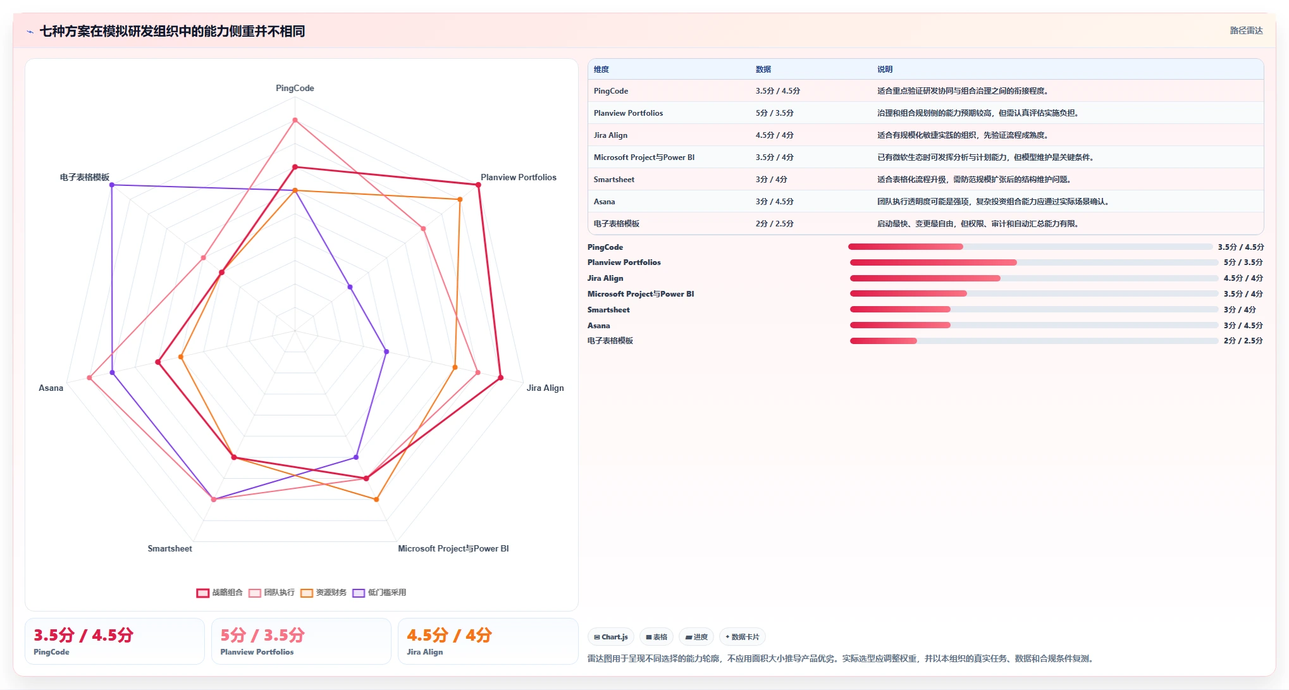Image resolution: width=1289 pixels, height=690 pixels.
Task: Click the PingCode axis label on the radar chart
Action: tap(295, 88)
